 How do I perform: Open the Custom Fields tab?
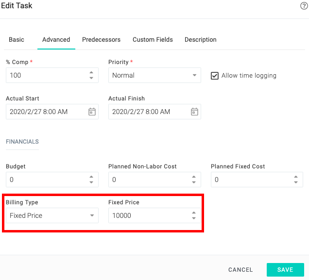pyautogui.click(x=153, y=40)
